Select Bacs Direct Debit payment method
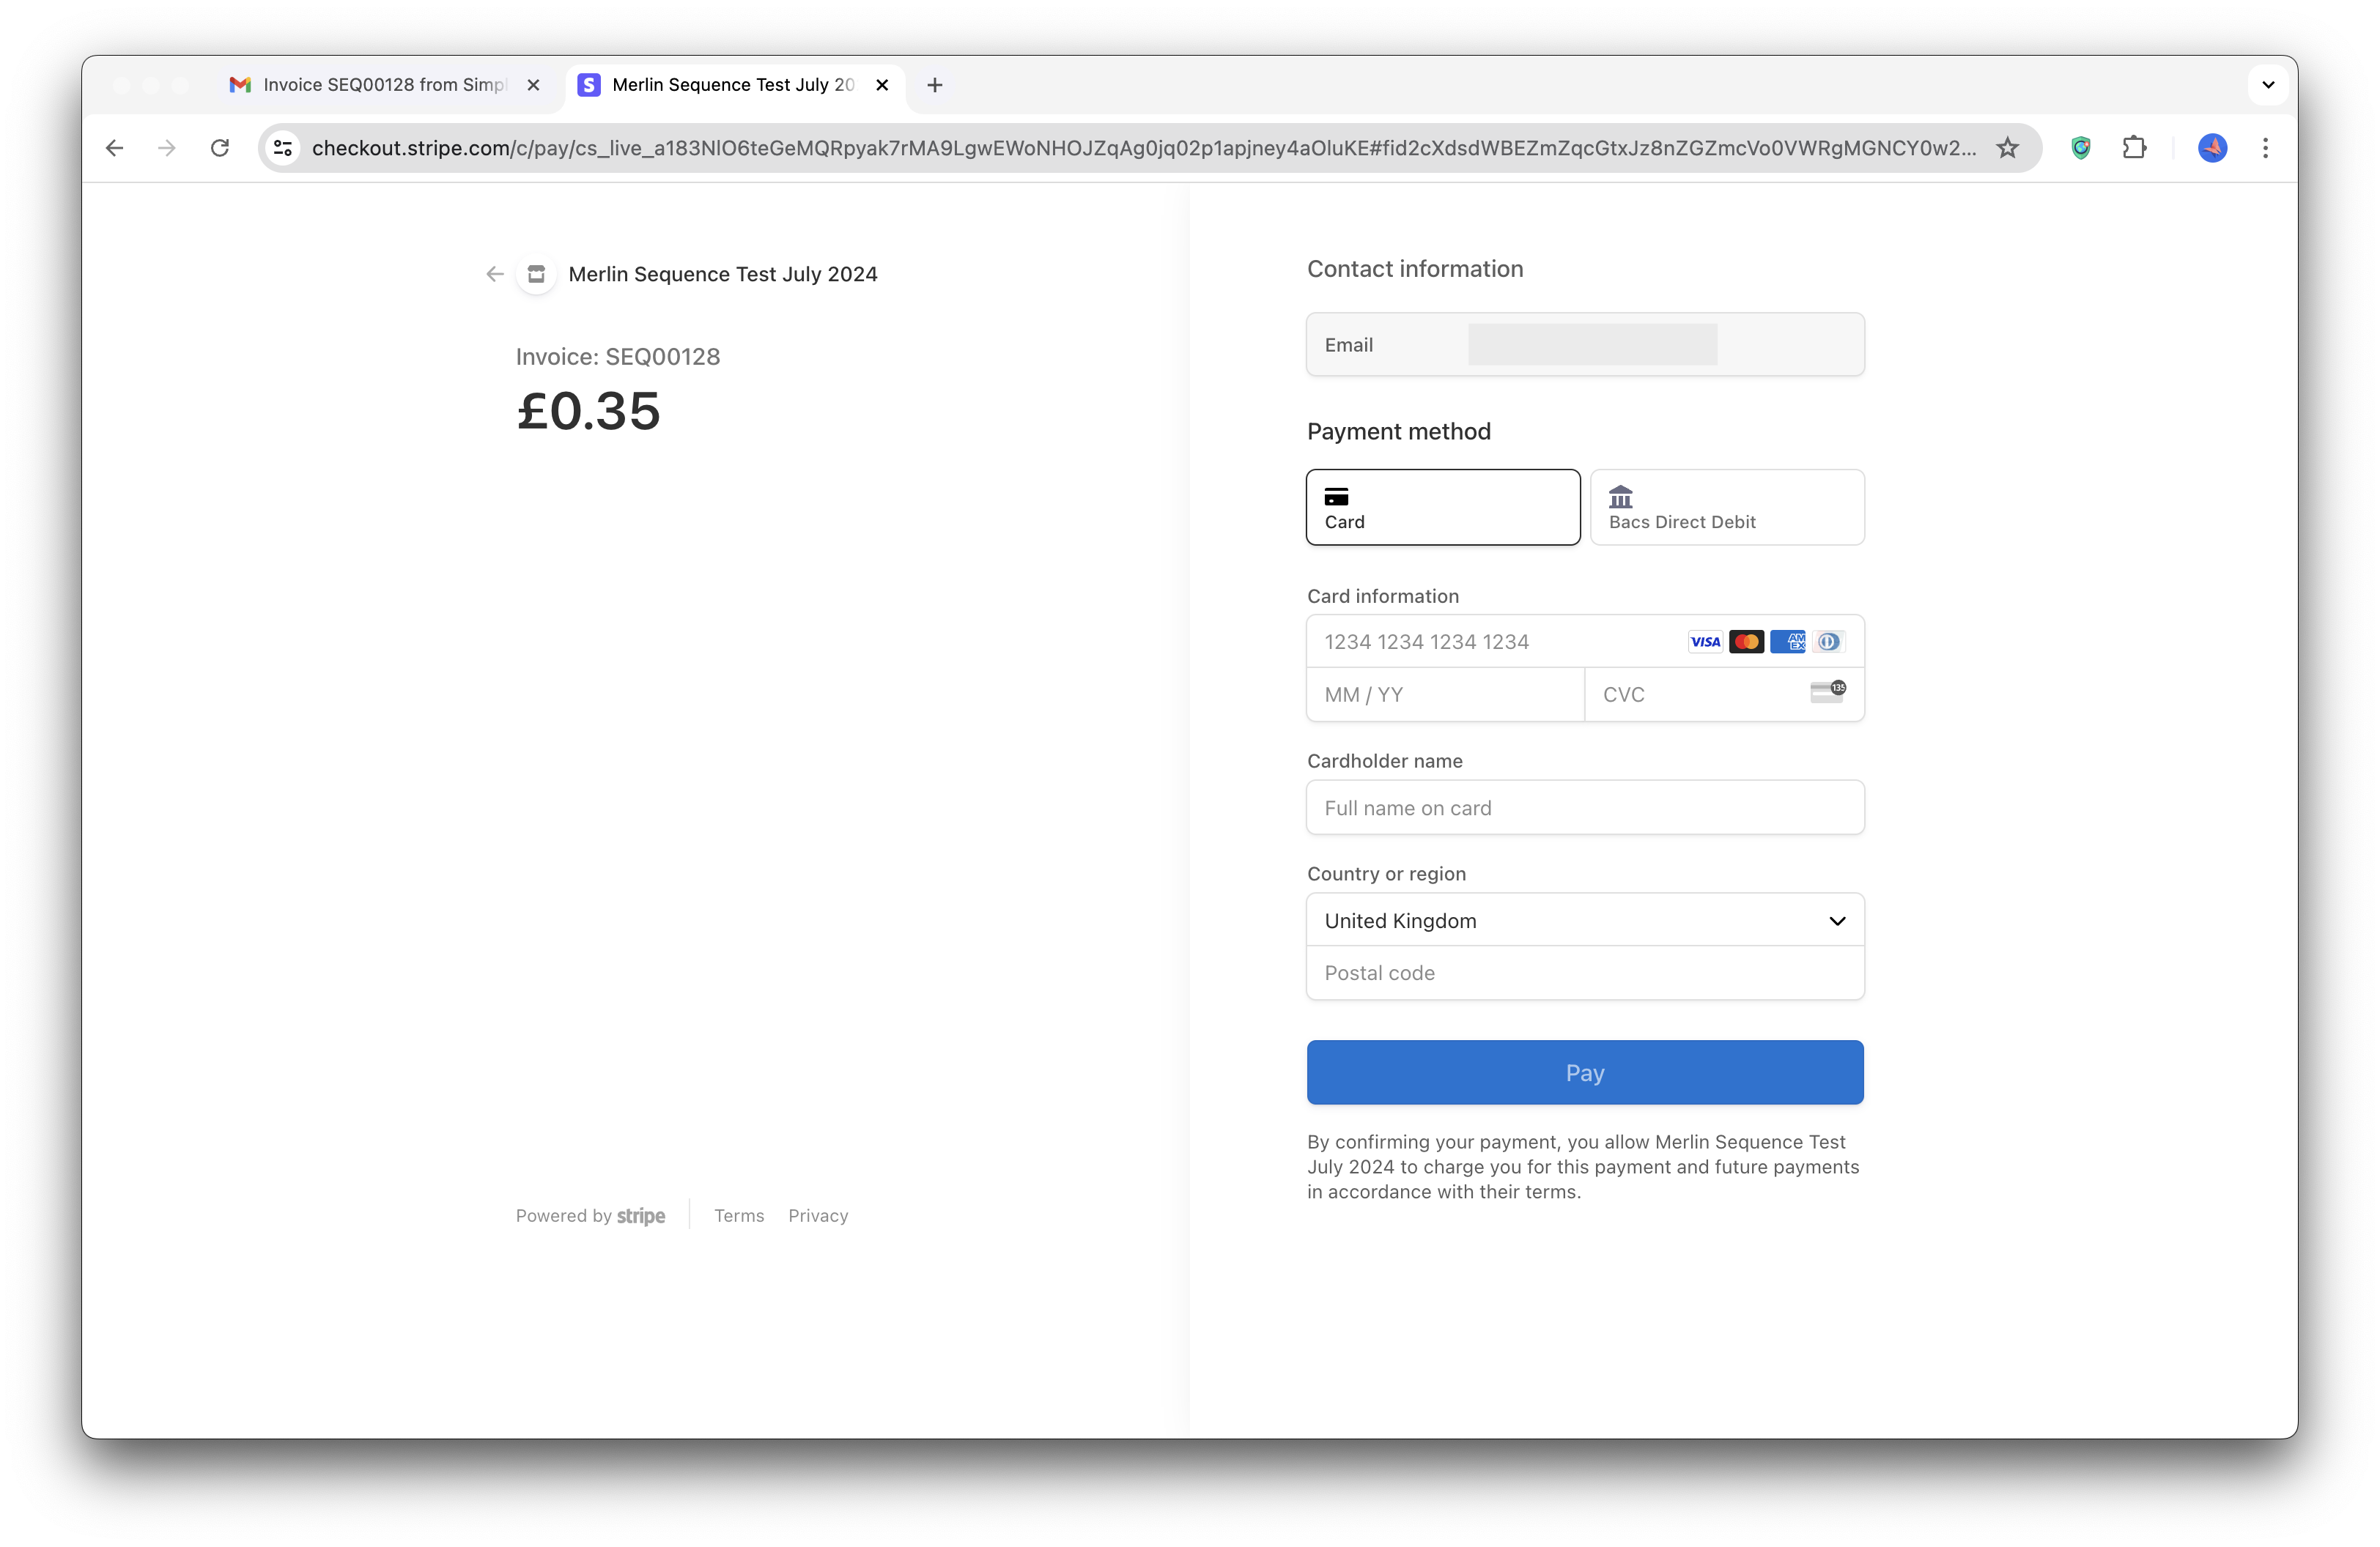 [x=1727, y=507]
